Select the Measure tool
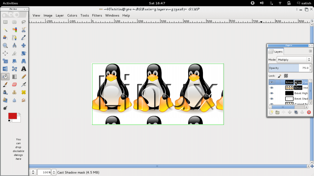This screenshot has height=176, width=314. 14,45
